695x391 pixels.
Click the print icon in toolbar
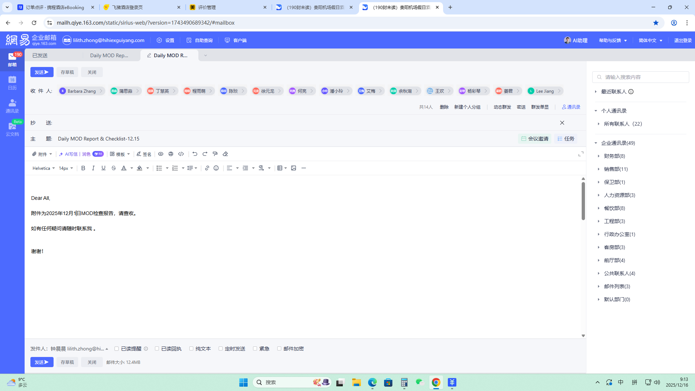[171, 154]
